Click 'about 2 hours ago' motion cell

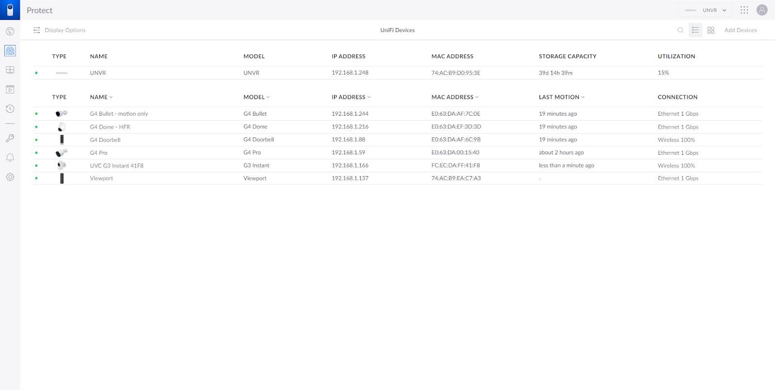pyautogui.click(x=561, y=152)
